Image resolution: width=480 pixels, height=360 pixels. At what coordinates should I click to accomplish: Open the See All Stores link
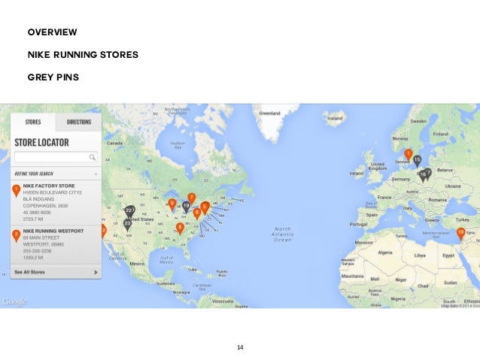[x=29, y=272]
